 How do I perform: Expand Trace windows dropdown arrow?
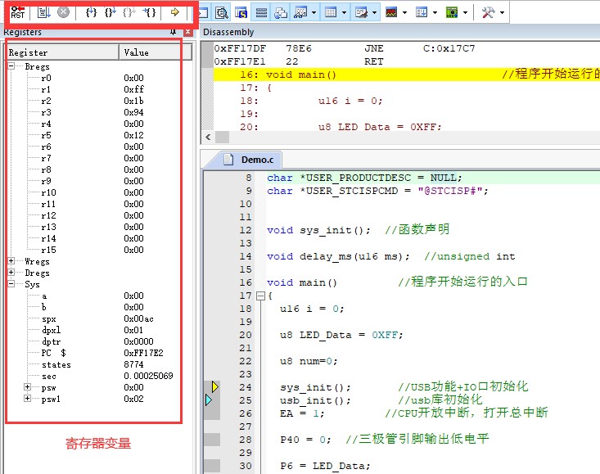pos(435,12)
